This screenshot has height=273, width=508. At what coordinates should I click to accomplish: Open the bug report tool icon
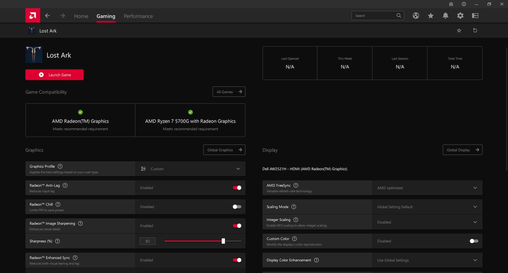(451, 4)
